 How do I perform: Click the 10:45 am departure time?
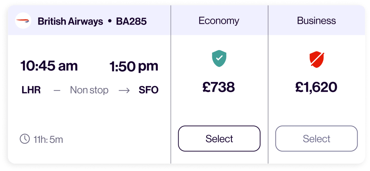pyautogui.click(x=49, y=66)
